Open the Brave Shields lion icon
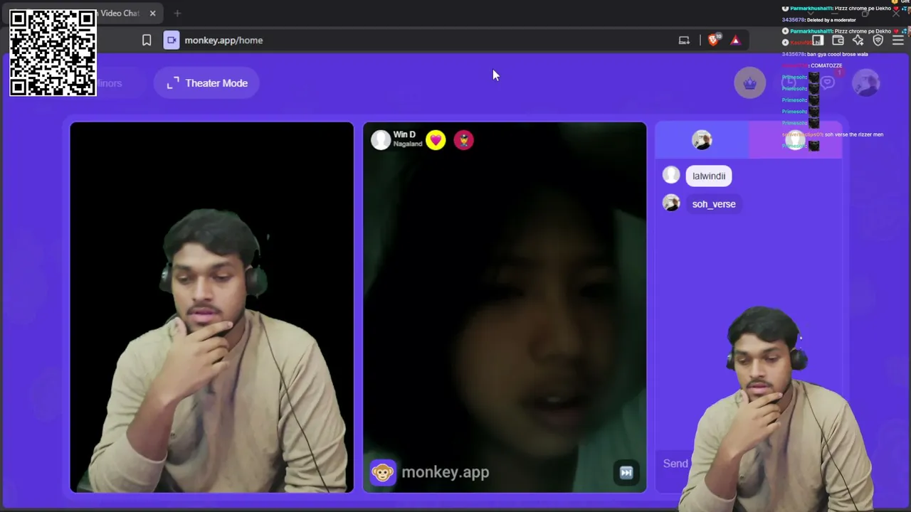 point(713,41)
